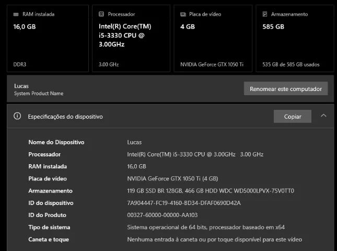Click Caneta e toque label

49,239
